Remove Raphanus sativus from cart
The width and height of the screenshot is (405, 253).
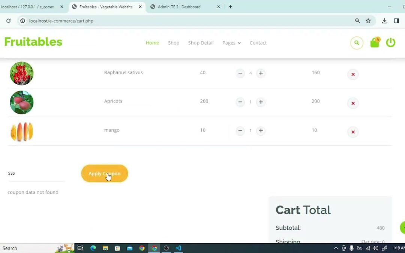tap(353, 74)
